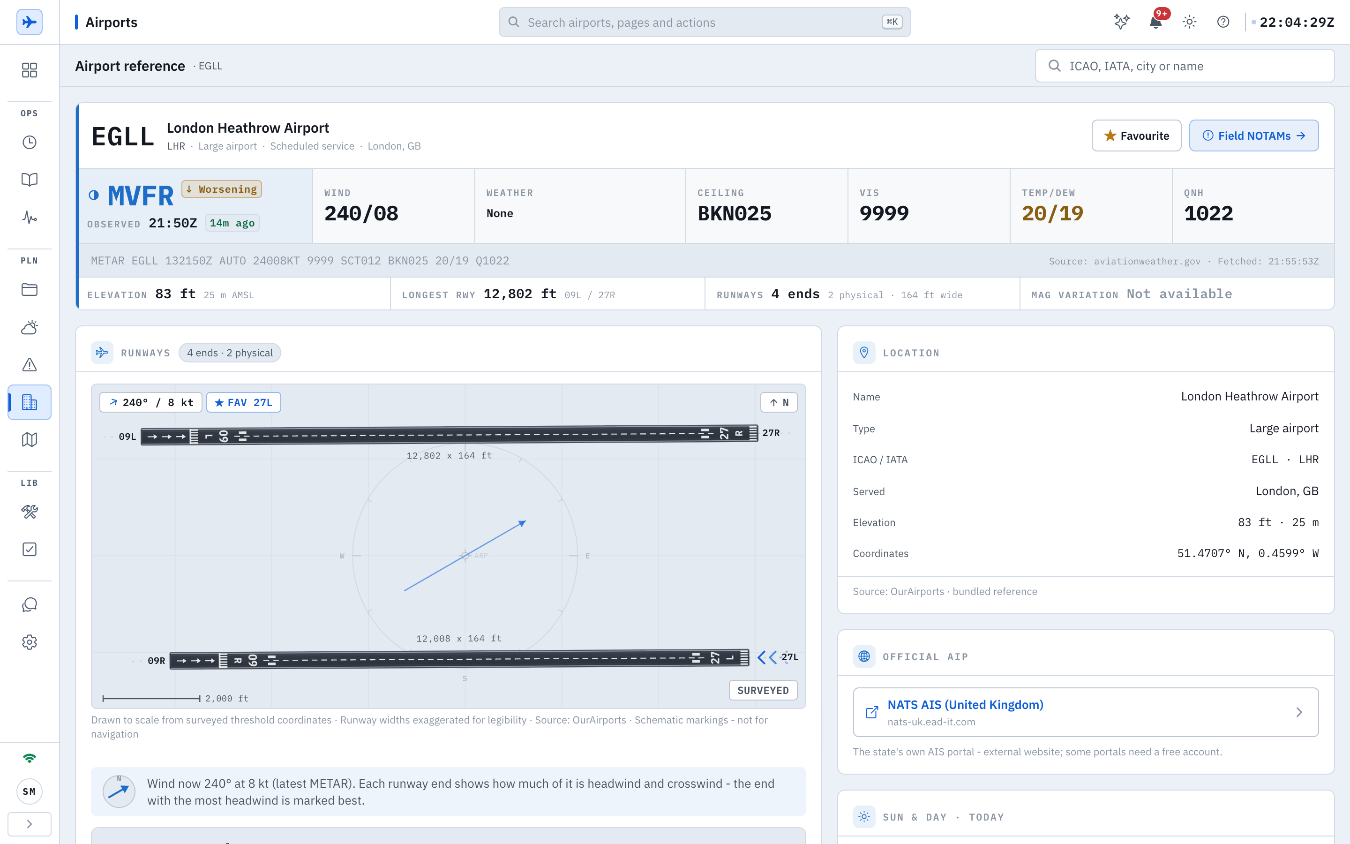The image size is (1350, 844).
Task: Open the checklist checkbox icon in sidebar
Action: [29, 549]
